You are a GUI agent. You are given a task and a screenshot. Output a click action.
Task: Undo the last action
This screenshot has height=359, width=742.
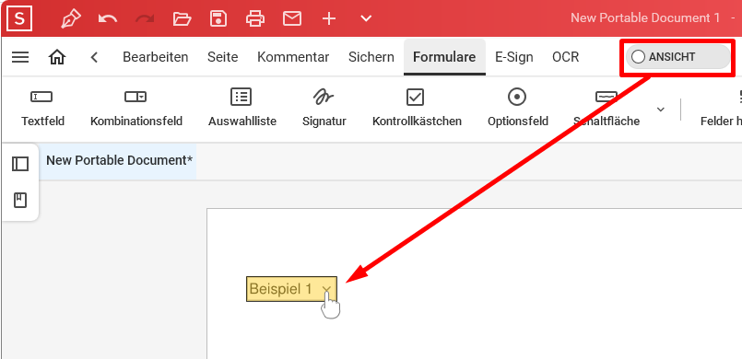[x=108, y=19]
